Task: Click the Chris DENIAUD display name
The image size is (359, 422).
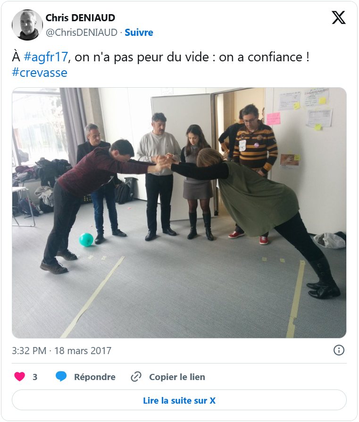Action: point(80,18)
